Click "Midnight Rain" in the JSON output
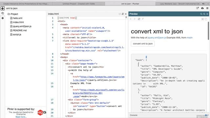Viewport: 210px width, 118px height. [x=162, y=98]
